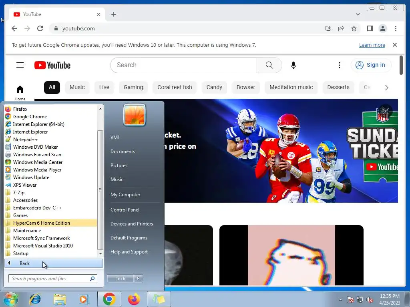
Task: Click the YouTube search magnifier button
Action: click(x=269, y=65)
